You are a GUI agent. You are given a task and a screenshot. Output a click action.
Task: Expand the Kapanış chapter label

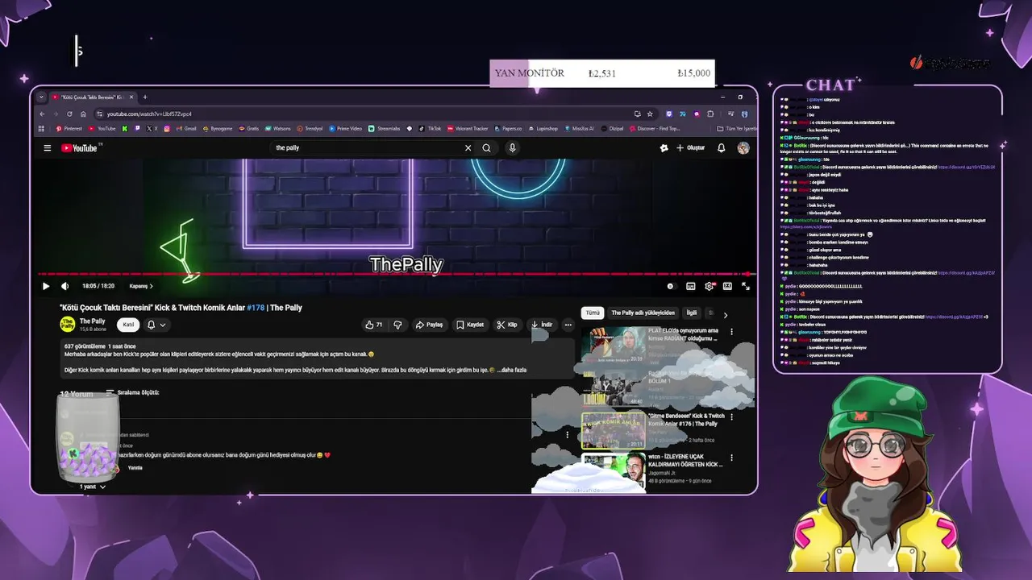pyautogui.click(x=141, y=286)
